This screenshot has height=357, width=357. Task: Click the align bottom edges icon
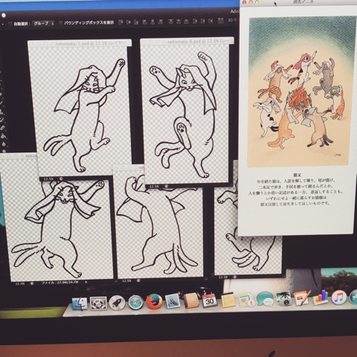136,22
